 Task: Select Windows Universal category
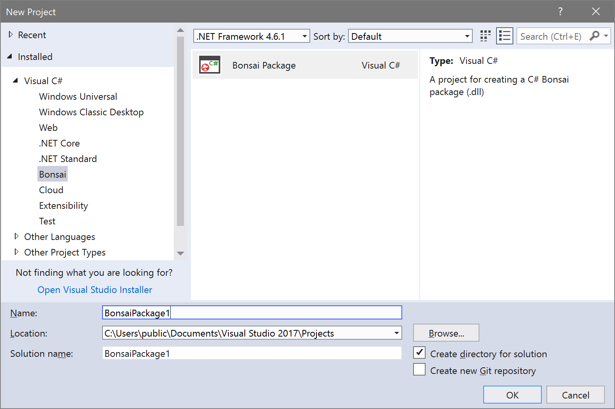tap(78, 97)
